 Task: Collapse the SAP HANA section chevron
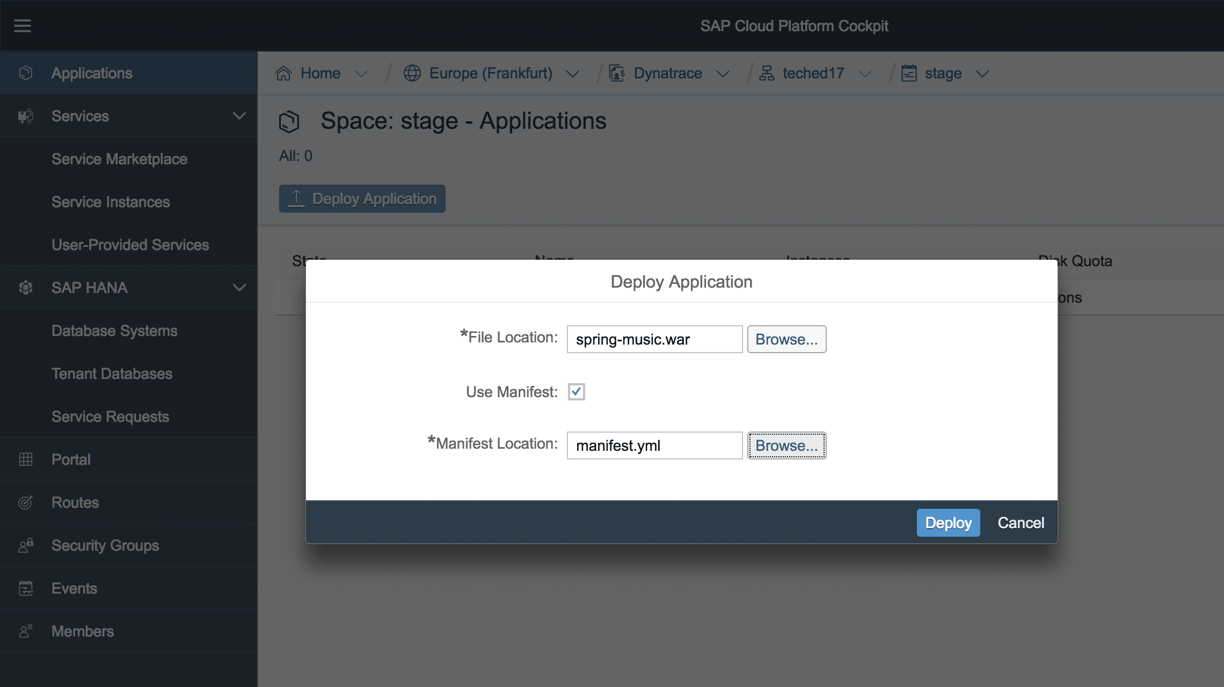[239, 288]
